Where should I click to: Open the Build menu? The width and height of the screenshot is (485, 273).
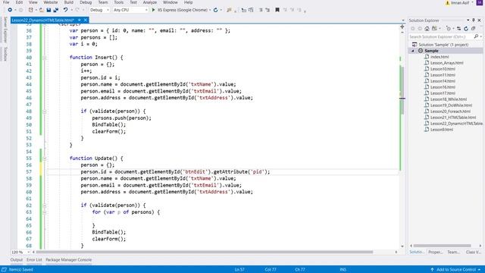click(x=69, y=2)
